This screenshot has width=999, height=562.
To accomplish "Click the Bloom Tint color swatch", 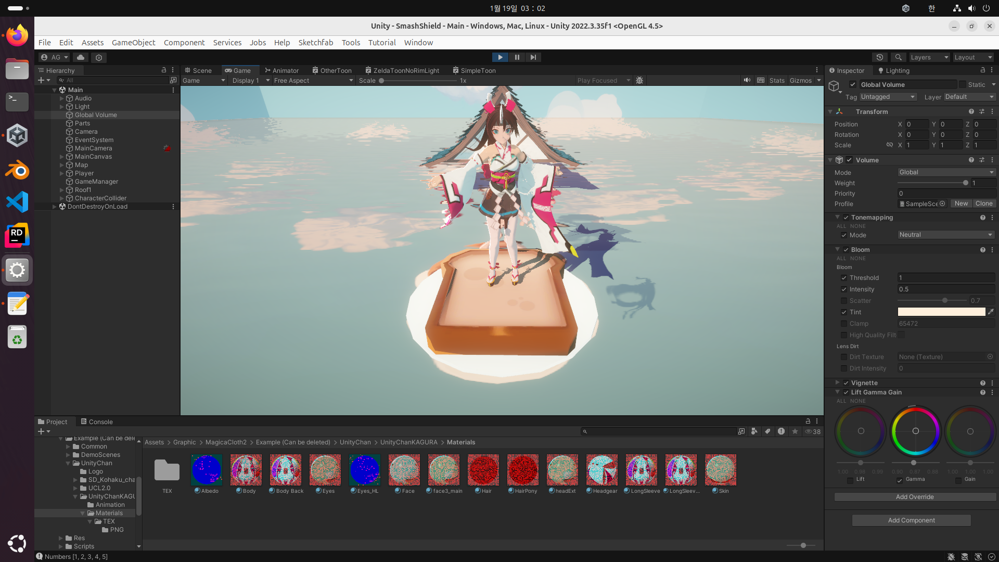I will click(x=941, y=312).
